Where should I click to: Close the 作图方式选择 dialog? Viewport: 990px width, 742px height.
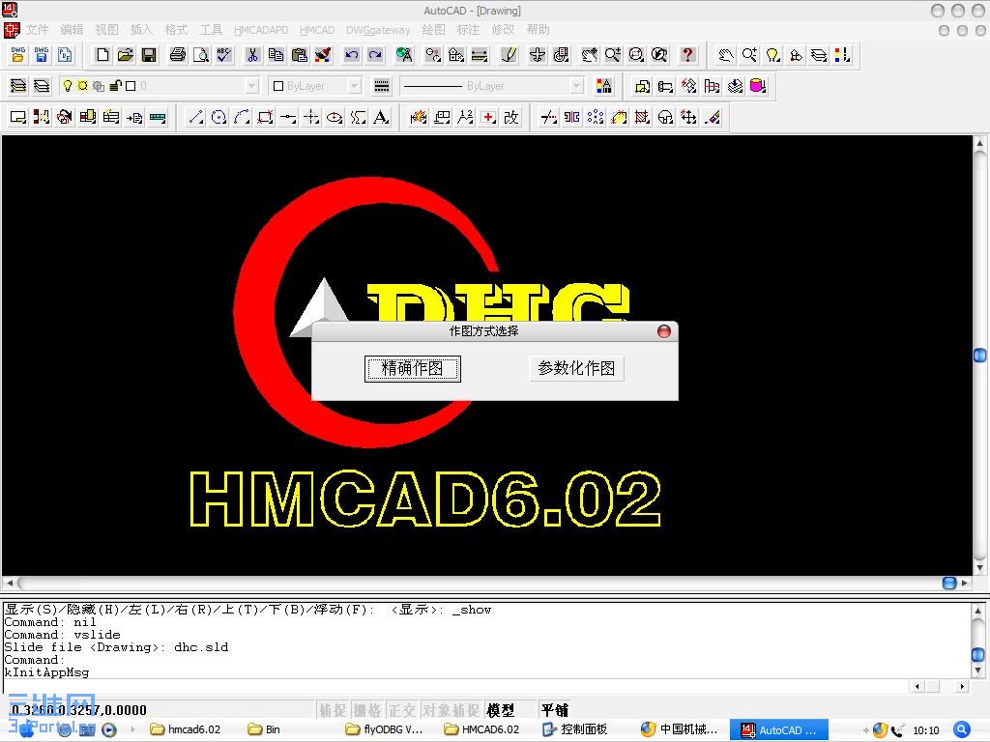(x=663, y=331)
